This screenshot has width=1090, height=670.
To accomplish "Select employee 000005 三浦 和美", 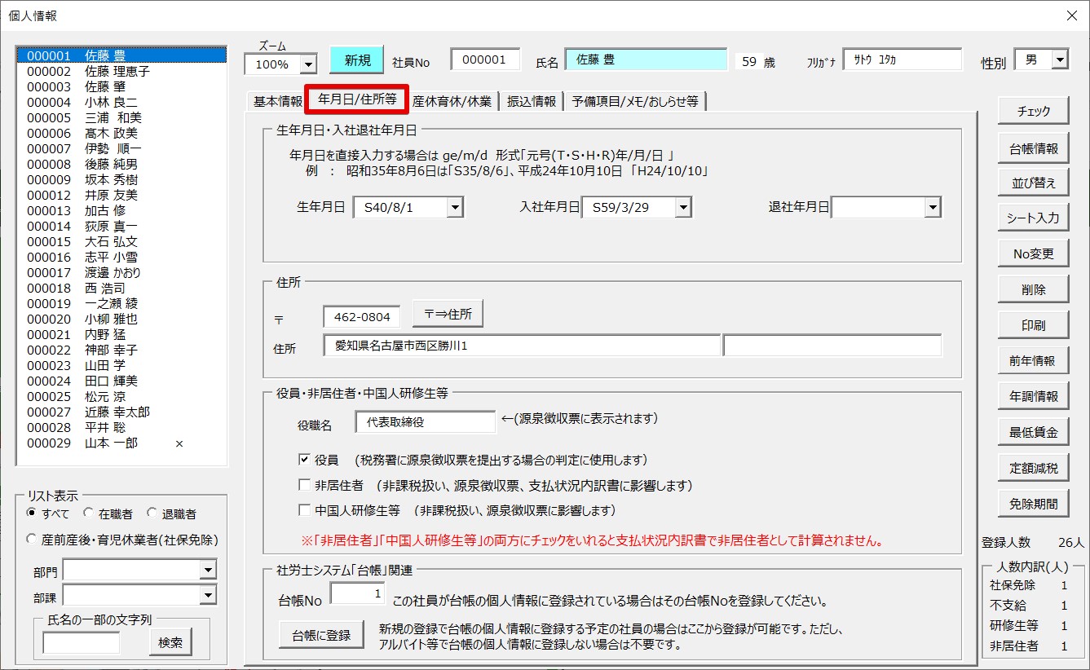I will [121, 117].
